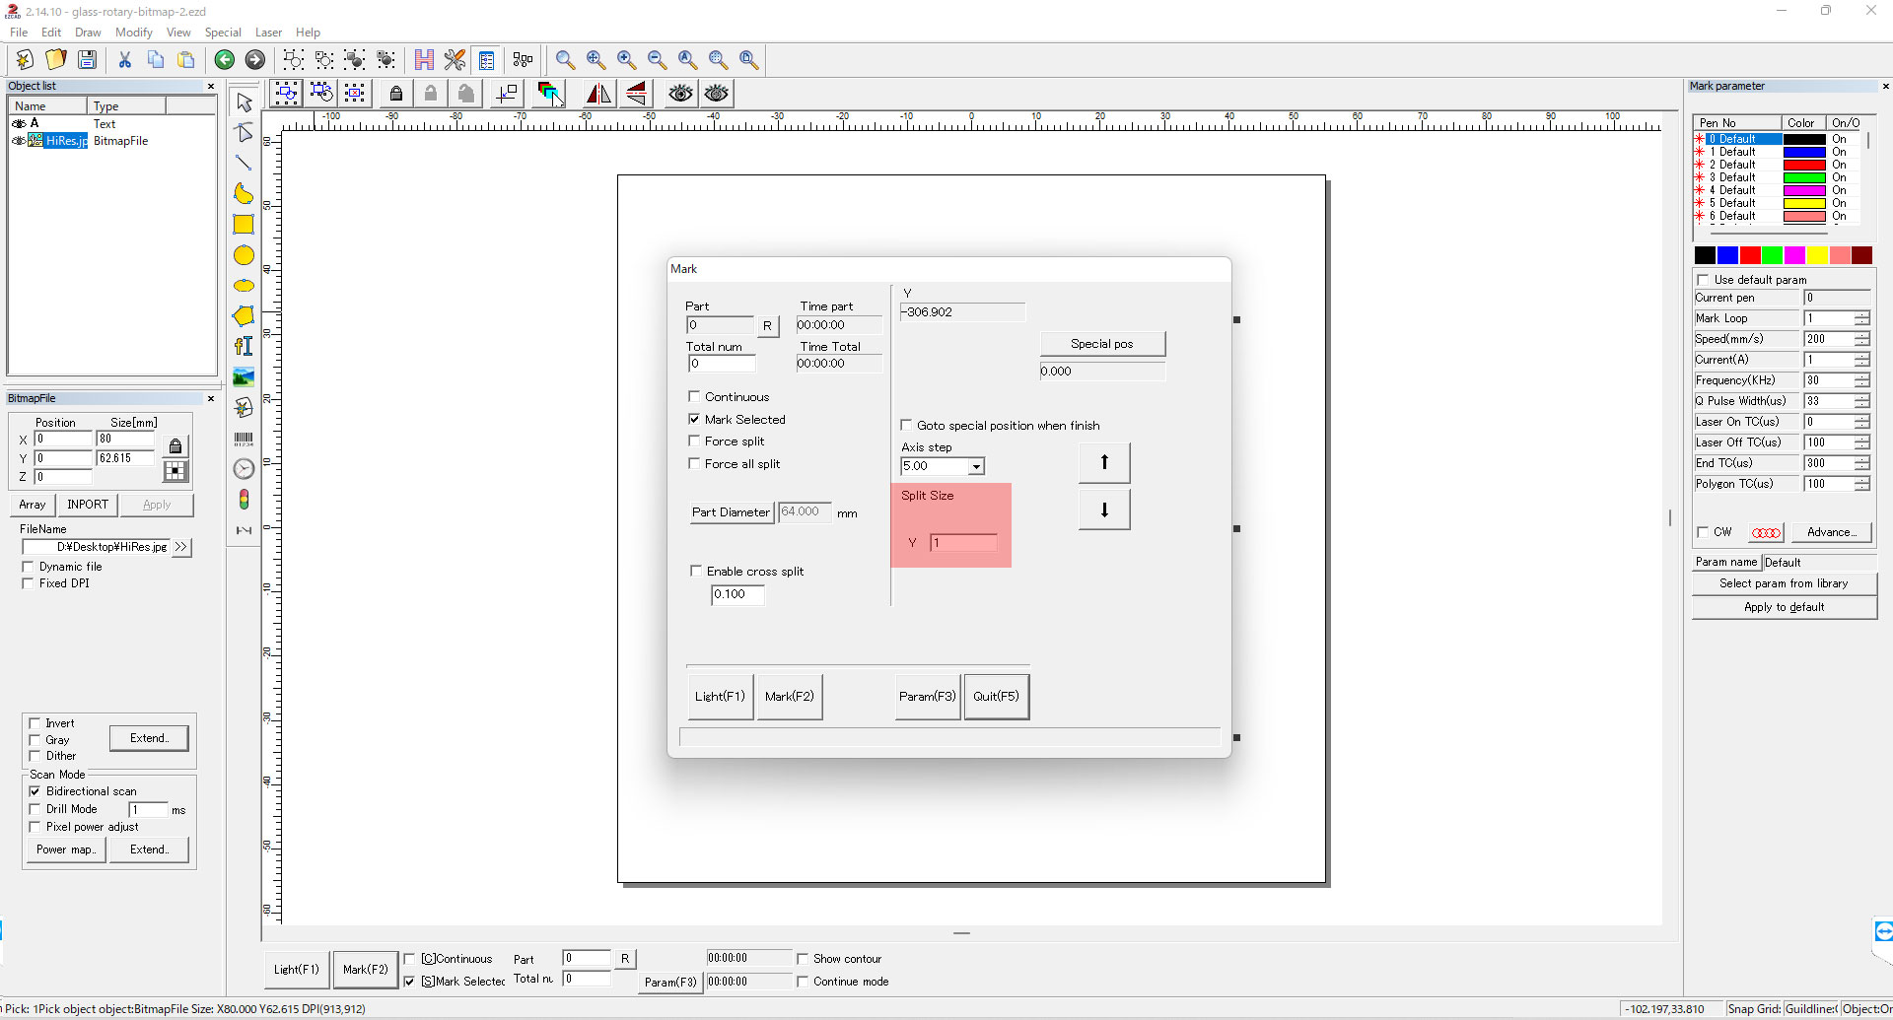Open the Modify menu
The width and height of the screenshot is (1893, 1020).
133,33
